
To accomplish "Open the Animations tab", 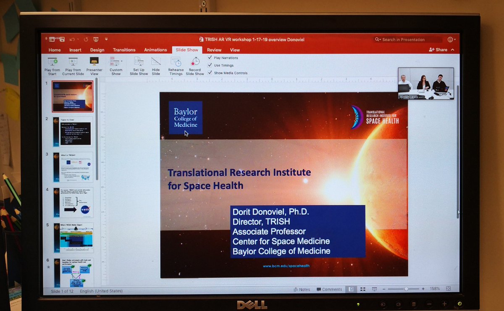I will pos(155,50).
